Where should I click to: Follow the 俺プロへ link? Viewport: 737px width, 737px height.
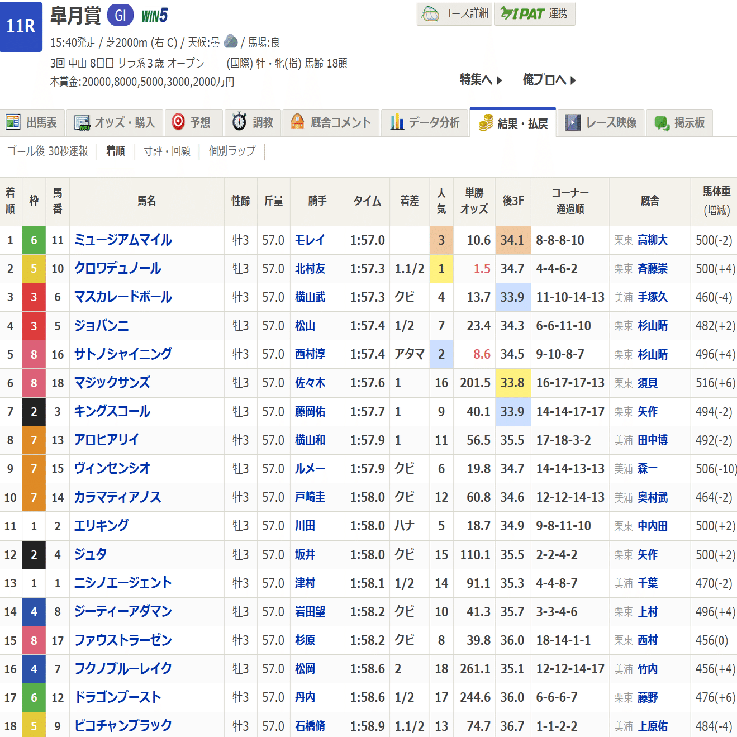click(549, 80)
